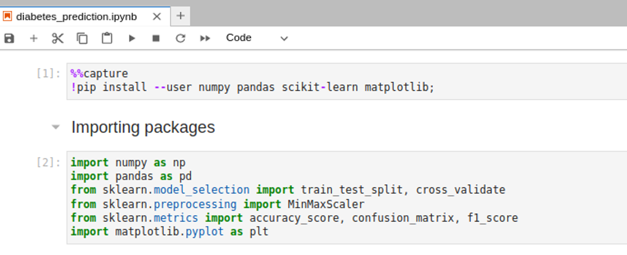Cut the selected cell with scissors icon
This screenshot has height=255, width=627.
pyautogui.click(x=58, y=38)
